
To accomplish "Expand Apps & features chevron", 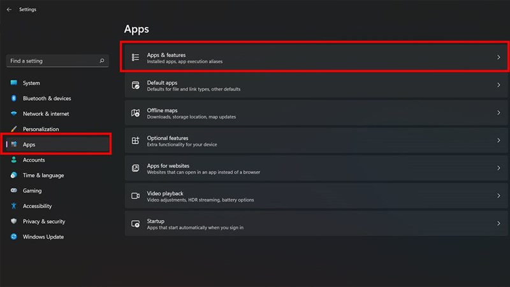I will pos(499,57).
